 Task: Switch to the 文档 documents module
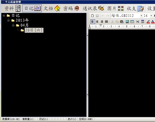point(52,8)
